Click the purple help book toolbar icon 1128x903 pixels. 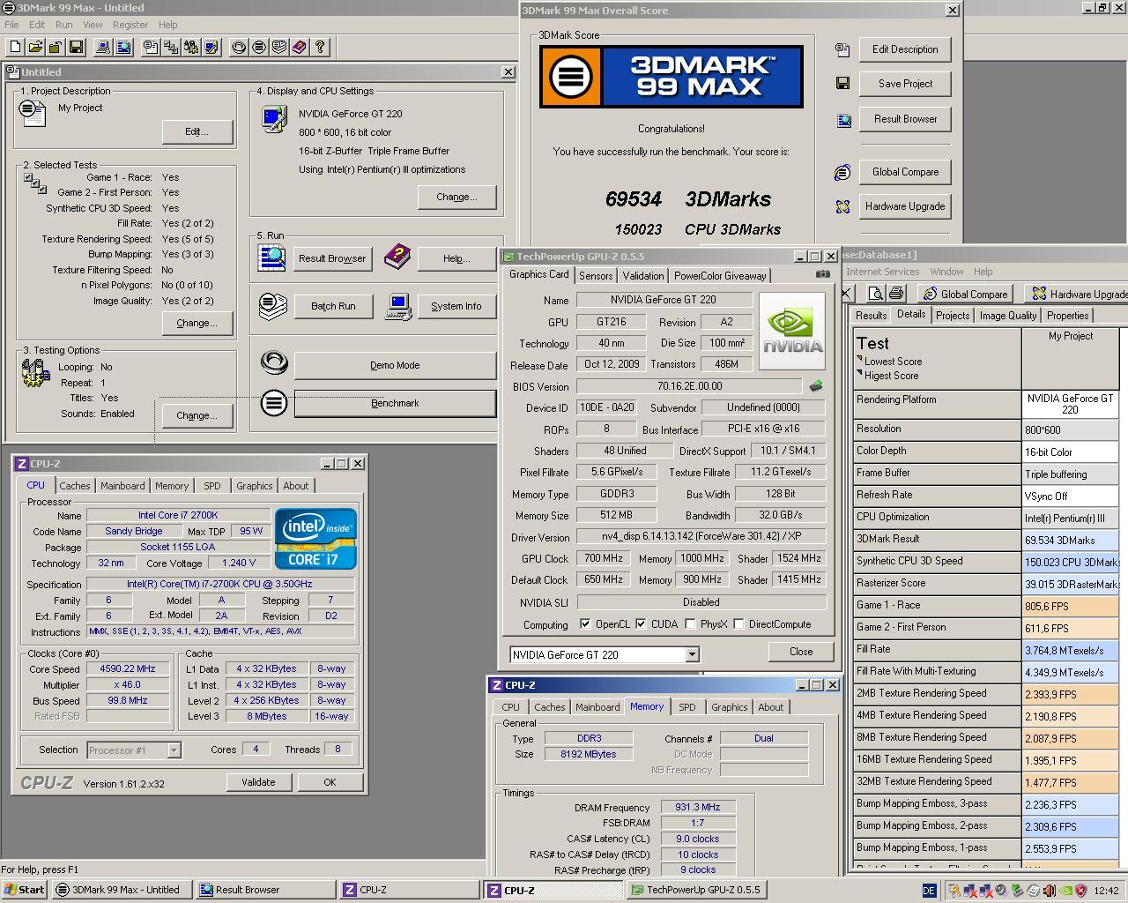[299, 47]
